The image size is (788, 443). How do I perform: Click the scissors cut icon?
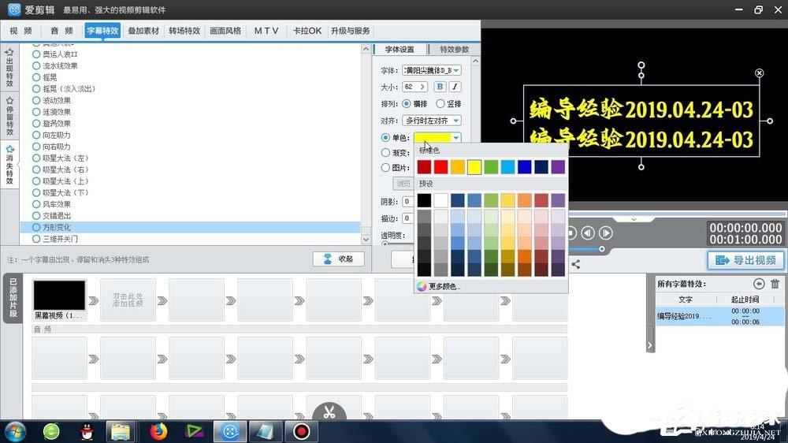point(329,412)
